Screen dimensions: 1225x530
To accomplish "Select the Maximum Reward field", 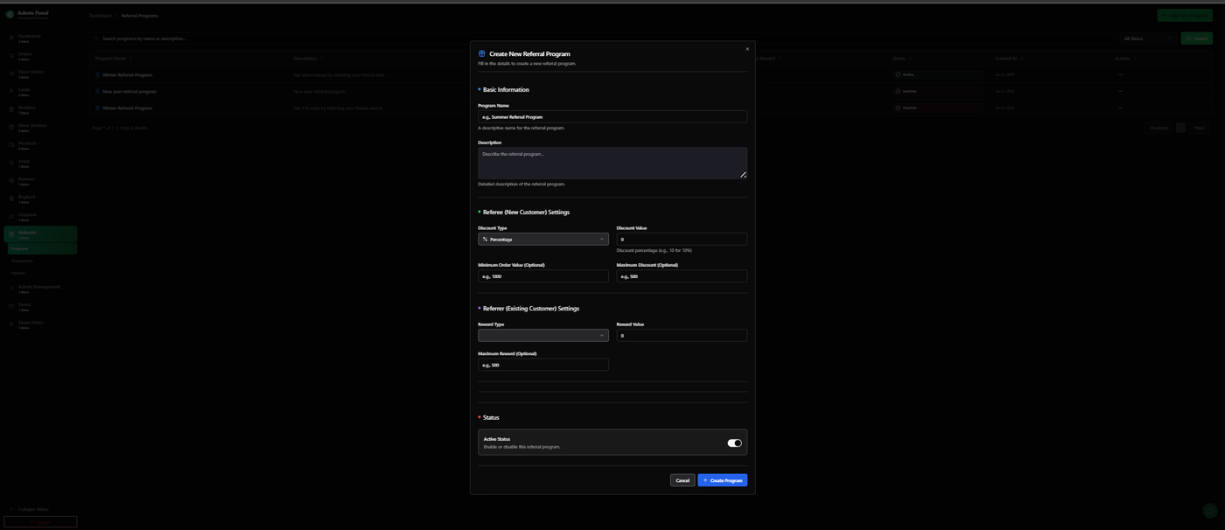I will coord(542,366).
